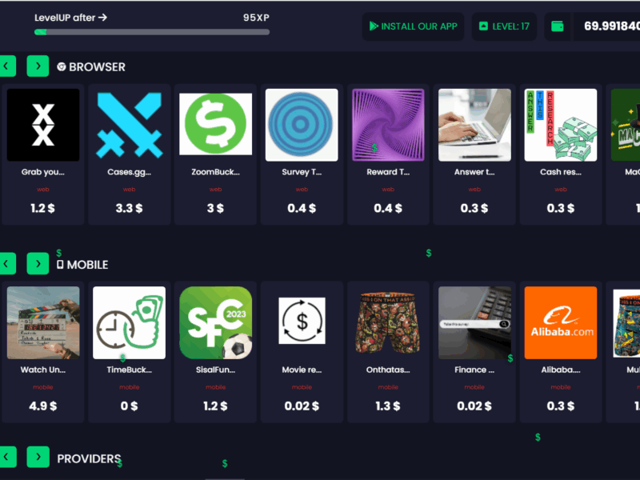Advance the Providers carousel with right arrow
640x480 pixels.
tap(38, 457)
